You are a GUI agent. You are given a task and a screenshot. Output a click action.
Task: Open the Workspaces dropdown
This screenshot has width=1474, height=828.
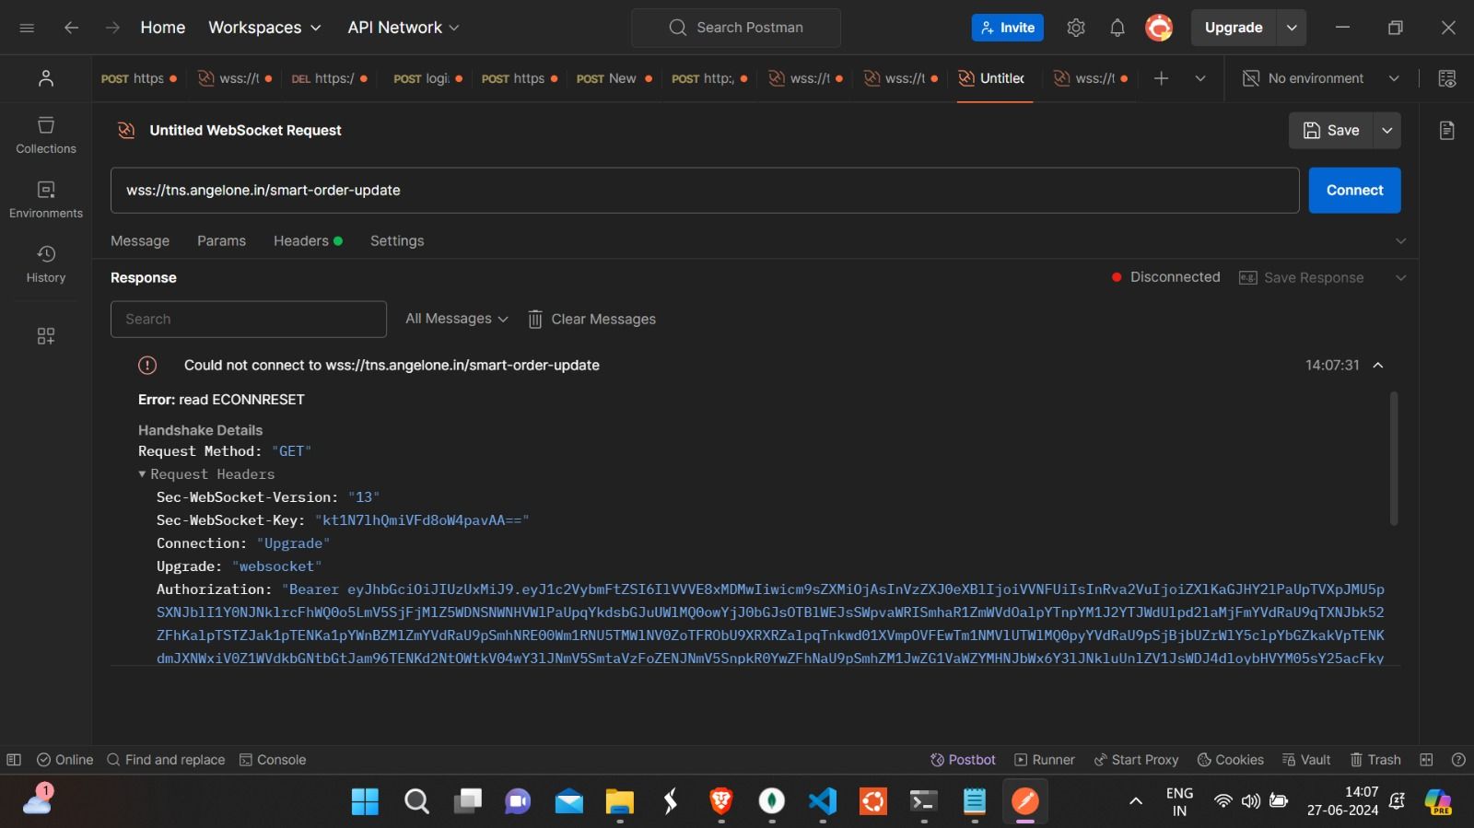264,28
